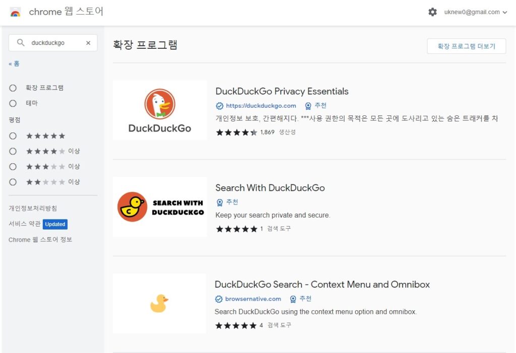Click the 평점 filter heading
This screenshot has width=516, height=353.
click(15, 120)
